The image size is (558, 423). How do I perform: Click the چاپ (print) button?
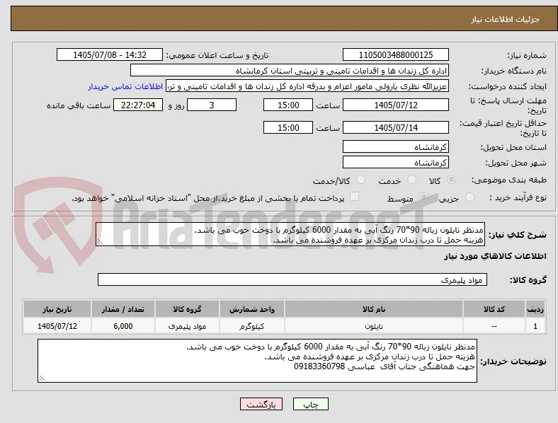tap(310, 404)
